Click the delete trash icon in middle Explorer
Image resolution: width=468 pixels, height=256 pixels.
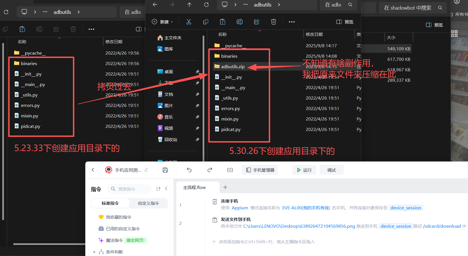click(274, 22)
